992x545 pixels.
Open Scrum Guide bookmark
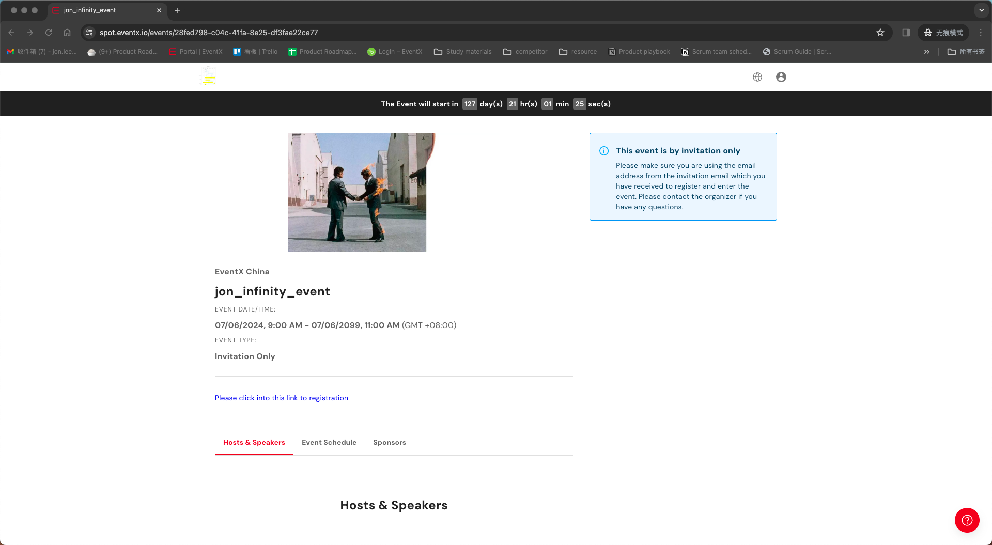pyautogui.click(x=797, y=52)
